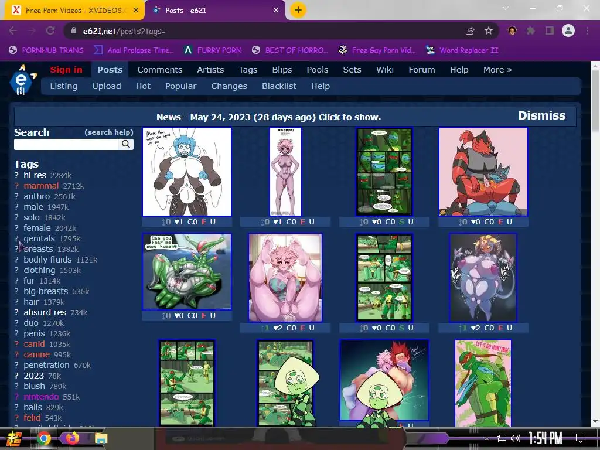
Task: Open the site info lock icon
Action: click(x=73, y=31)
